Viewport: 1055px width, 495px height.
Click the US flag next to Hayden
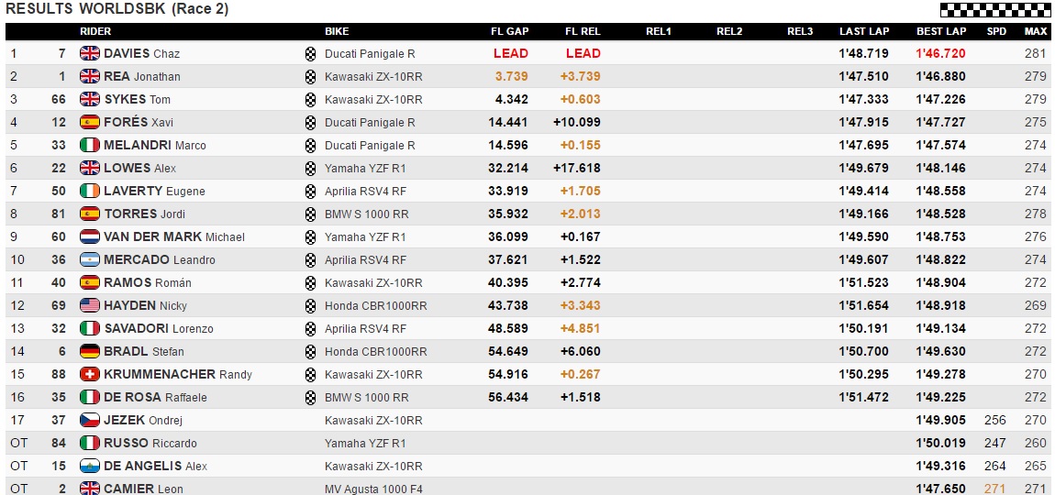point(90,305)
